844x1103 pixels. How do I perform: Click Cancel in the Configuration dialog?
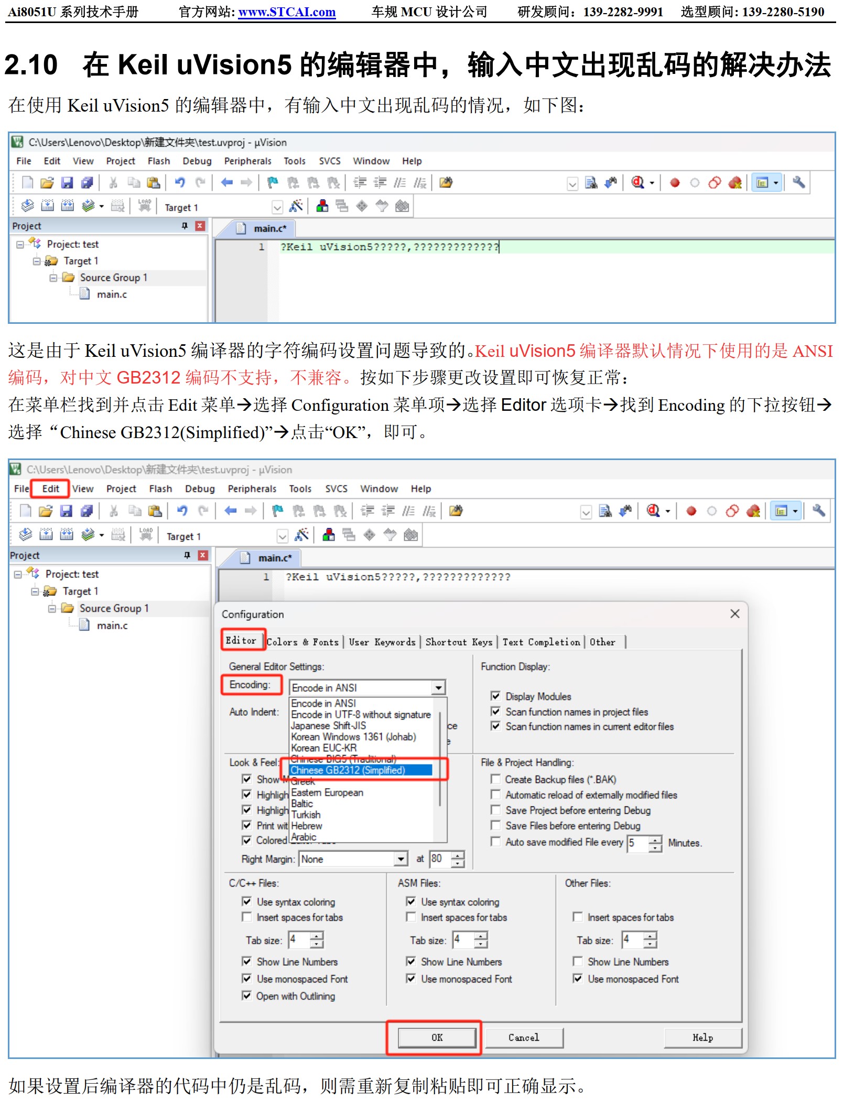coord(523,1038)
